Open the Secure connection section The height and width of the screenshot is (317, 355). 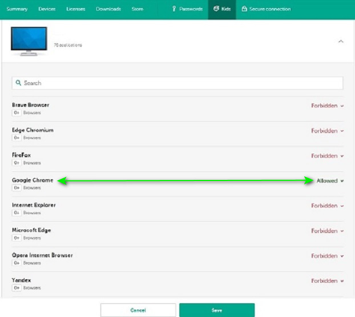coord(266,9)
